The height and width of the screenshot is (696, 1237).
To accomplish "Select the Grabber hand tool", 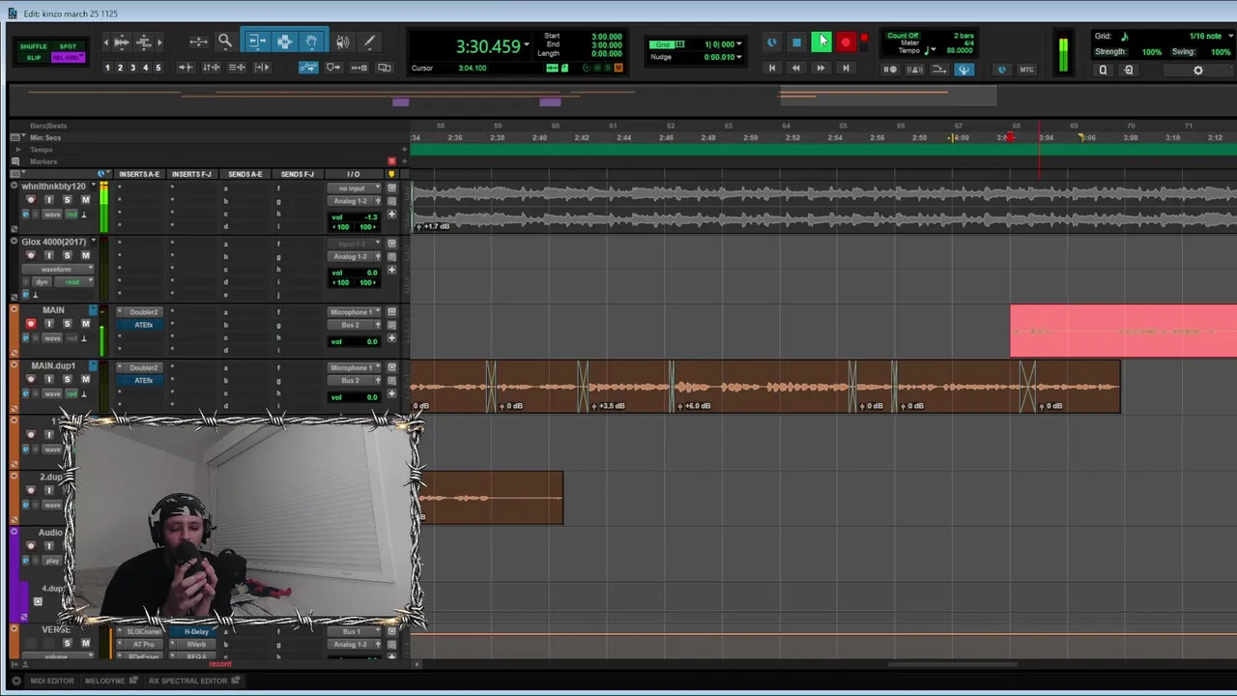I will coord(312,42).
